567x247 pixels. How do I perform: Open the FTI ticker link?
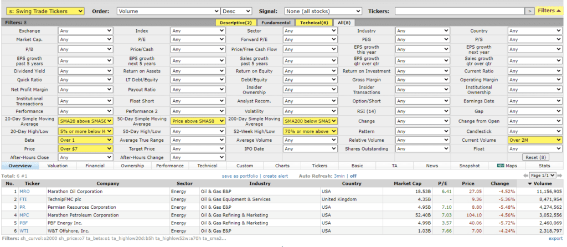[23, 199]
